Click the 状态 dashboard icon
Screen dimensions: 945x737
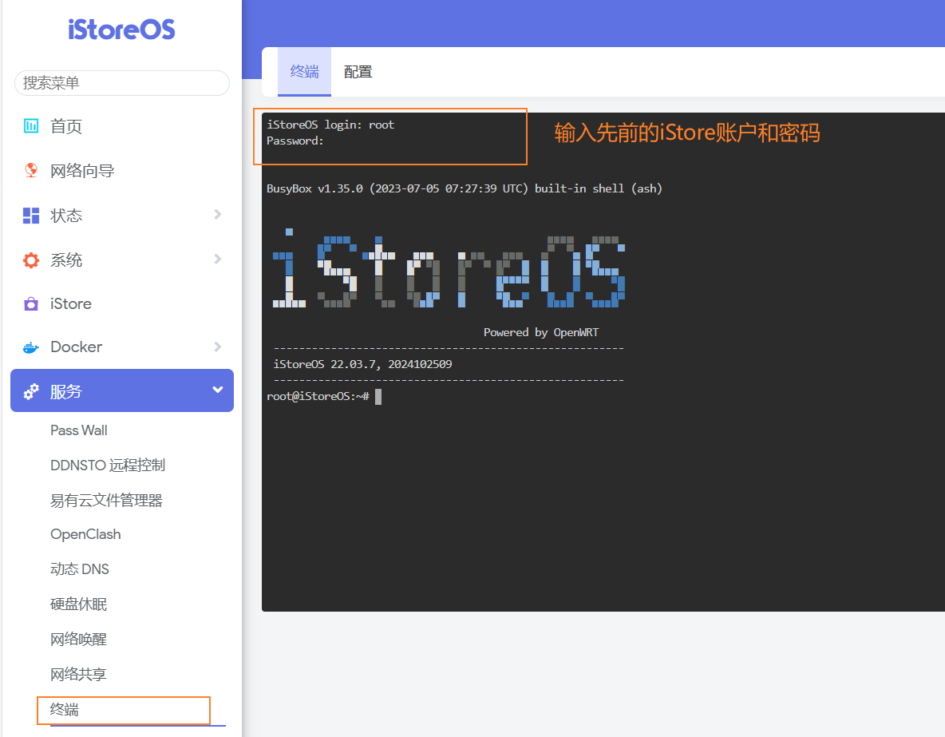[31, 216]
